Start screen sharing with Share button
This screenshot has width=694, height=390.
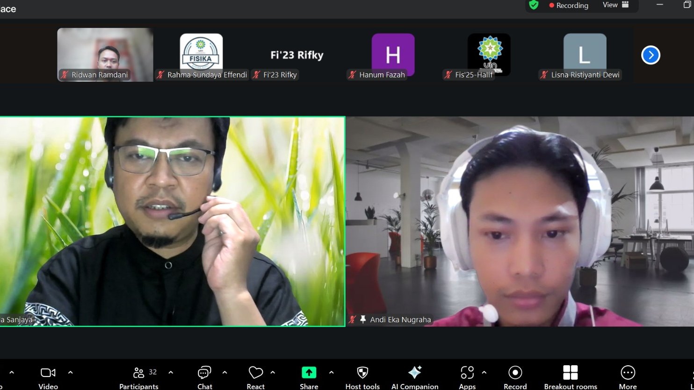tap(309, 373)
